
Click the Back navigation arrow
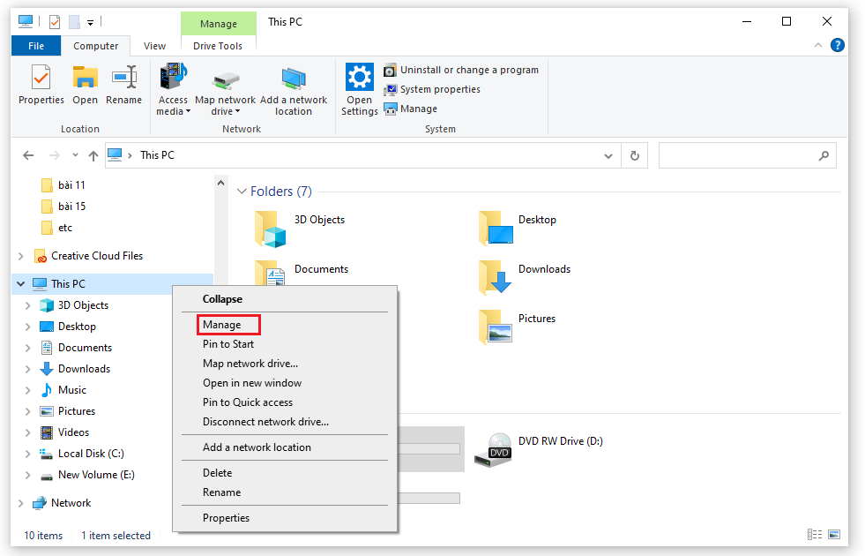(x=27, y=154)
